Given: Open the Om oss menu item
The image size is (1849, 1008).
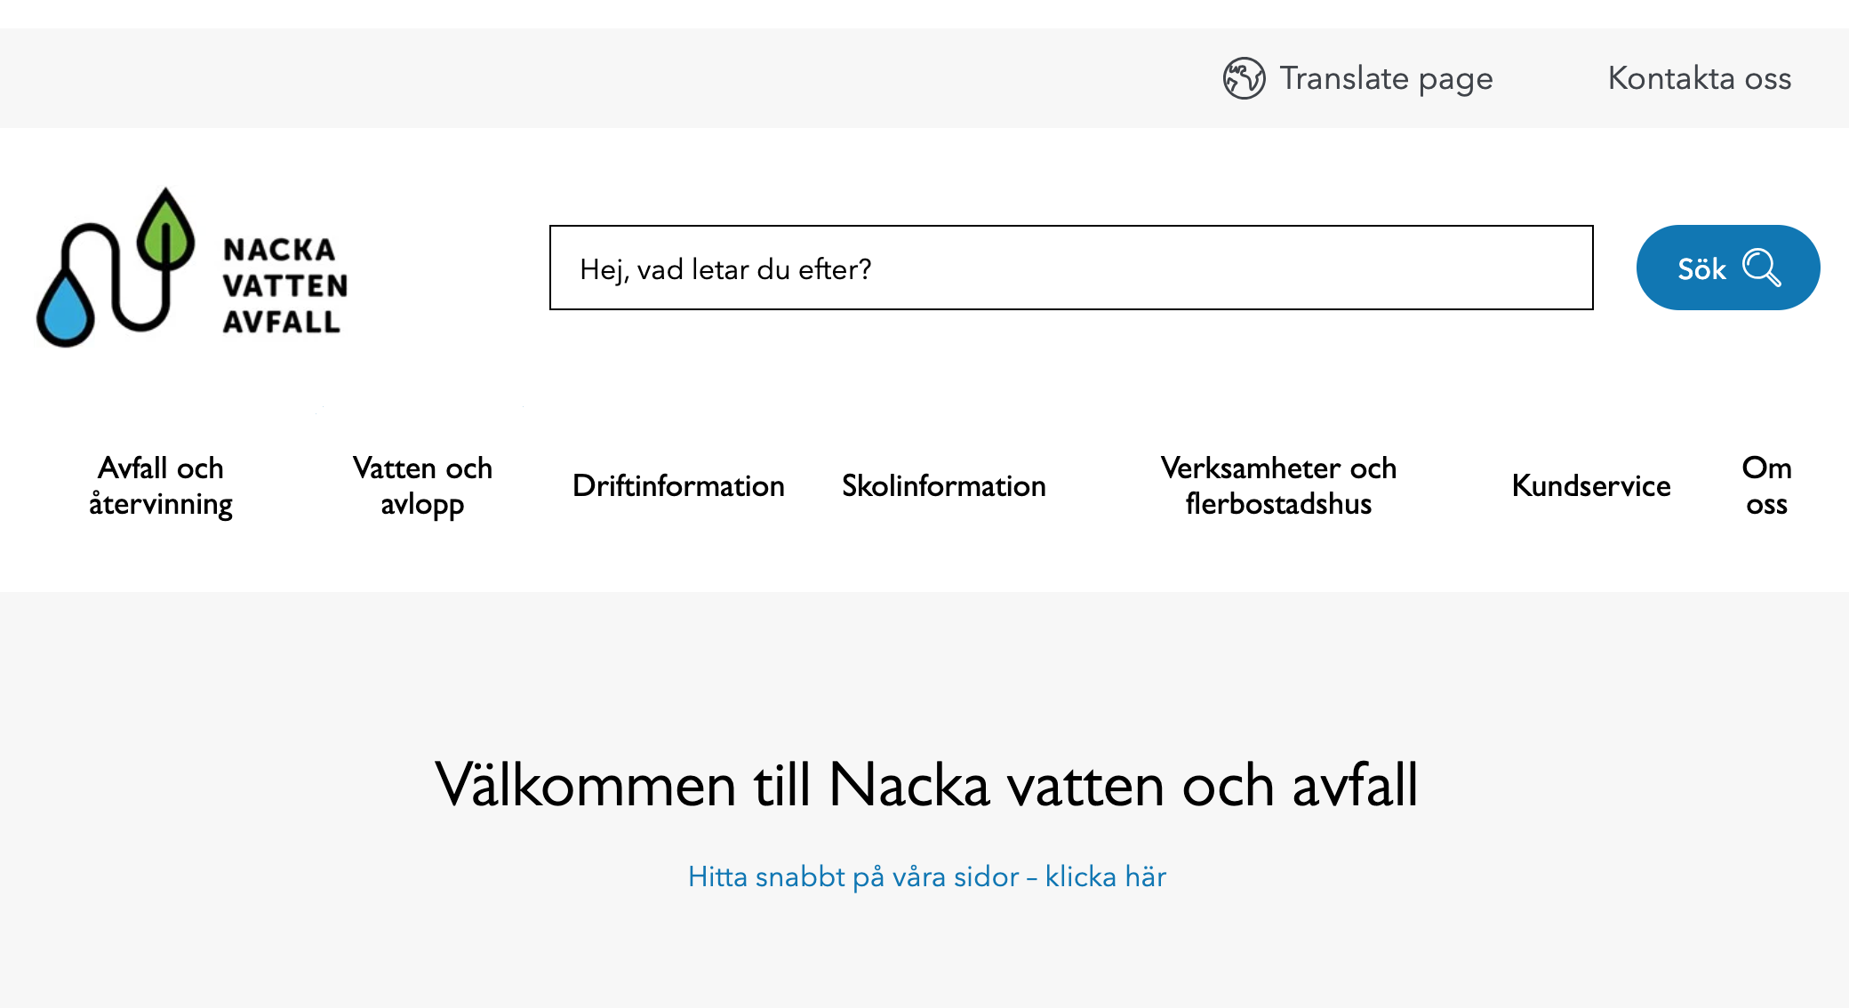Looking at the screenshot, I should [1766, 485].
